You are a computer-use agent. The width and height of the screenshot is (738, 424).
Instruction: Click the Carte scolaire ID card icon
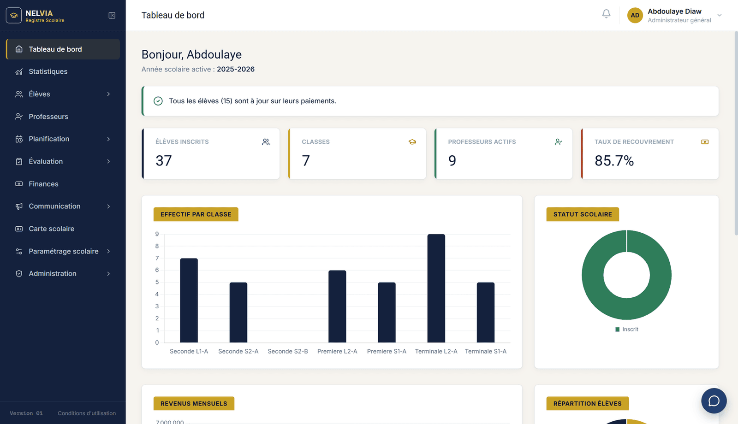point(19,229)
